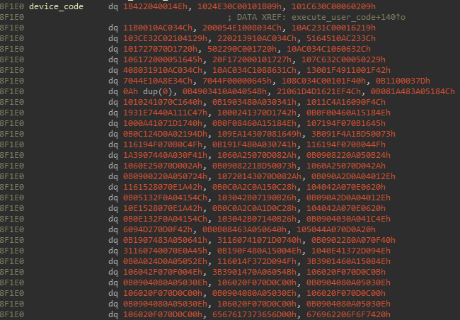Highlight value 0B4903410A04054Bh
The width and height of the screenshot is (460, 320).
point(225,91)
